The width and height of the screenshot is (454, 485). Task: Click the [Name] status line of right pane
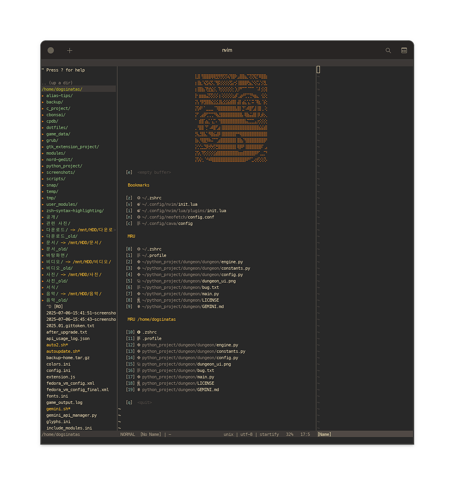pos(325,434)
